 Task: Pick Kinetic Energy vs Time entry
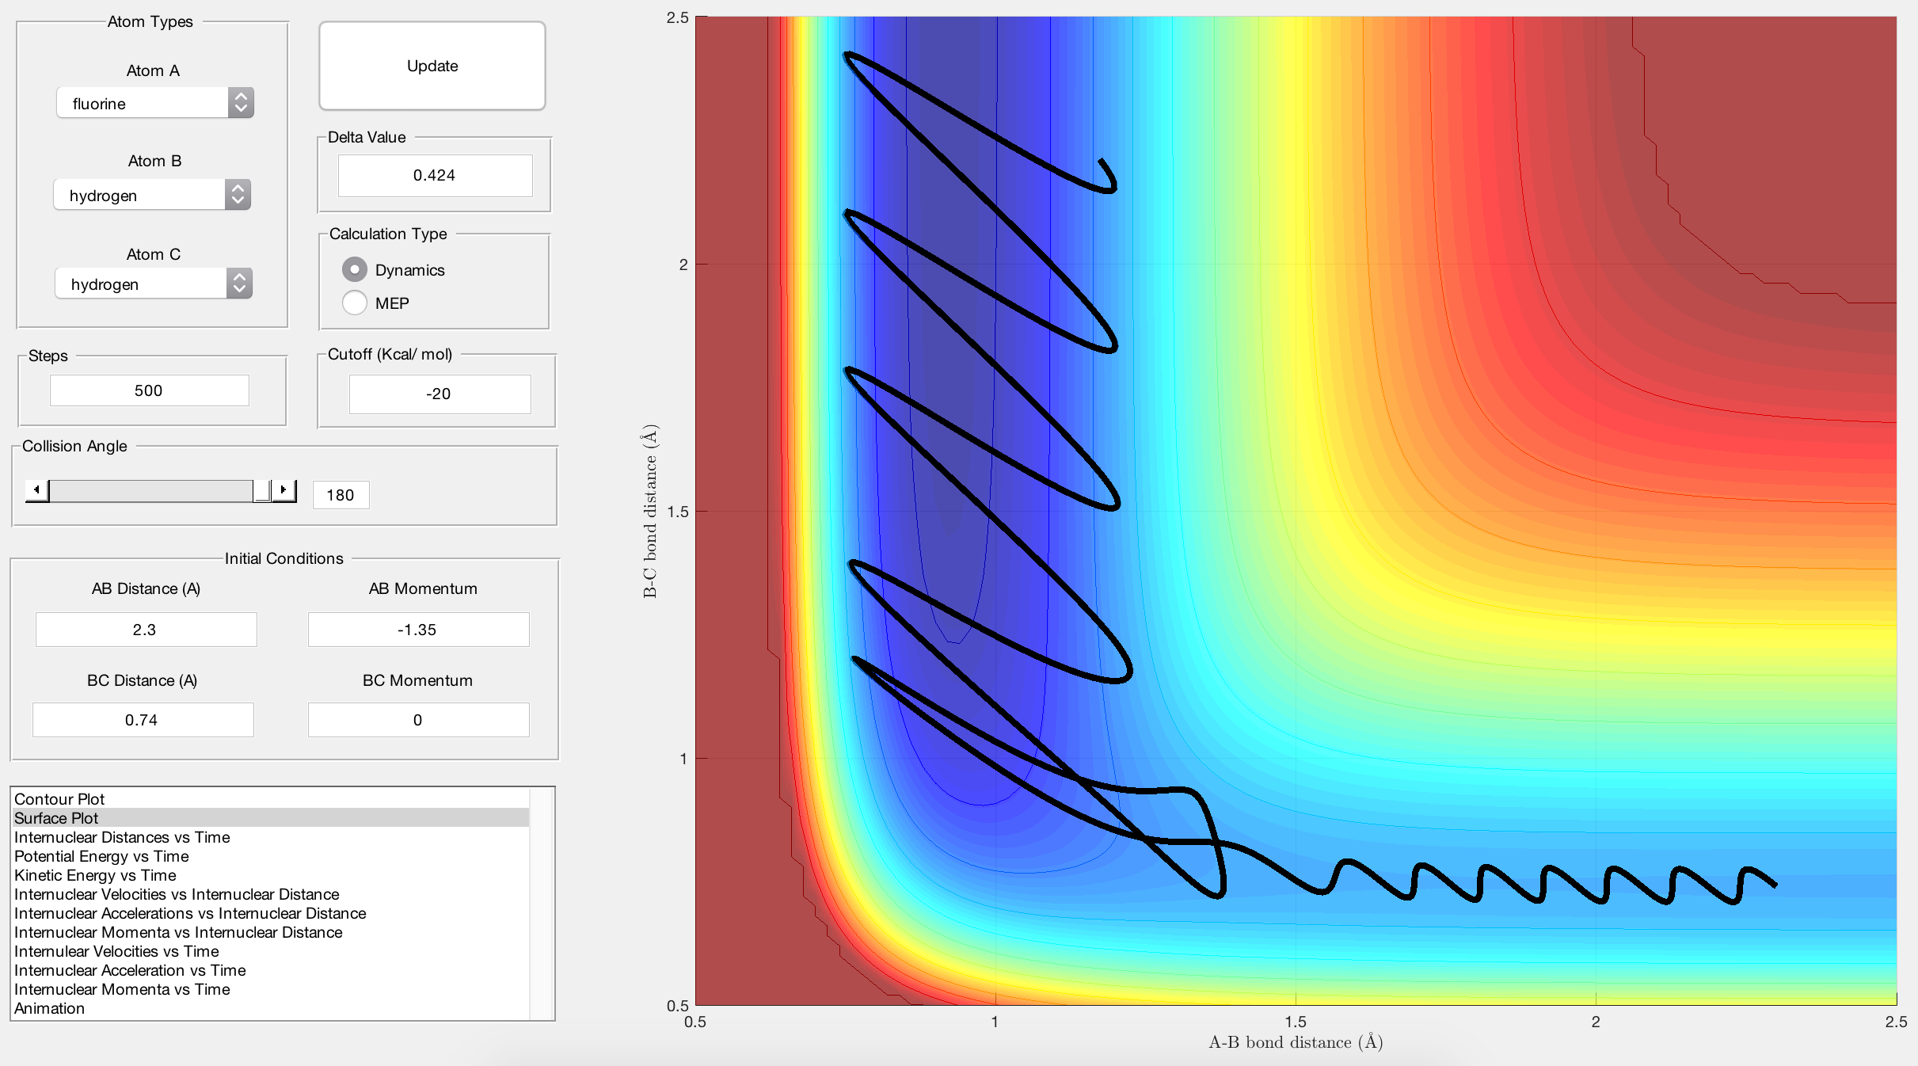coord(95,875)
